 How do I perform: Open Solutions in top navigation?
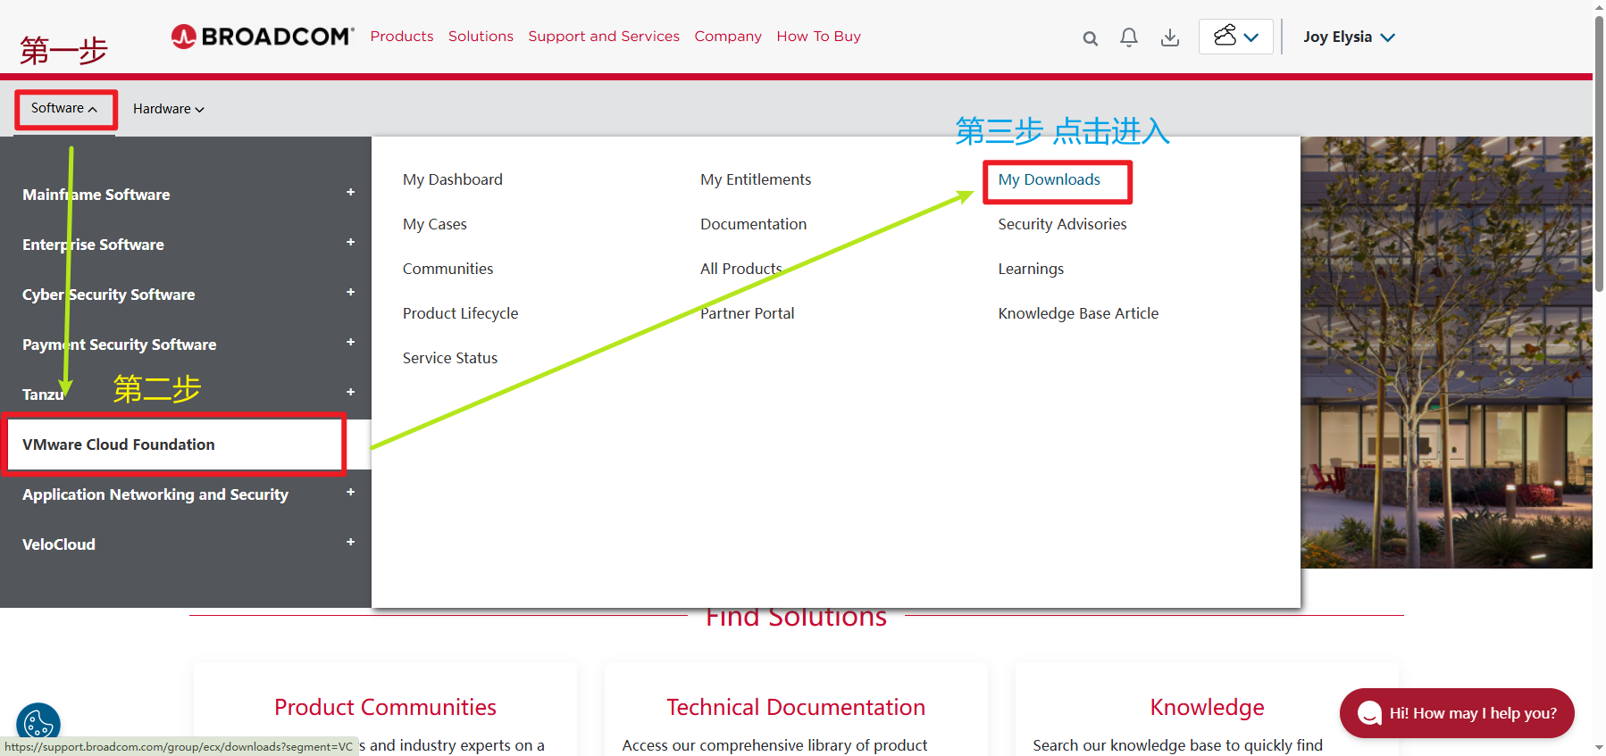(481, 37)
